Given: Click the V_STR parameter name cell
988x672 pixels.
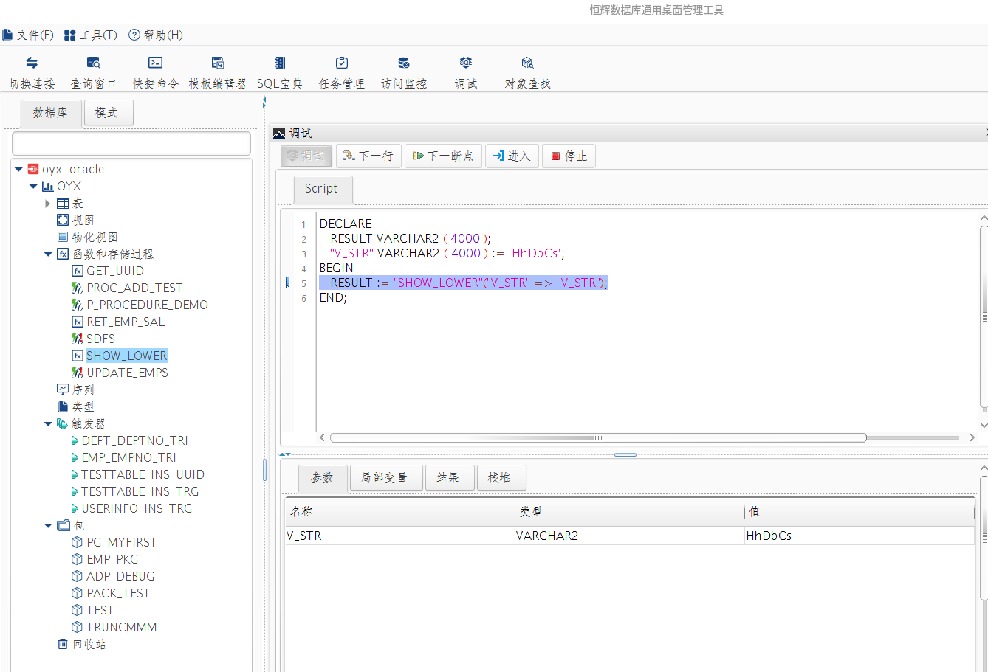Looking at the screenshot, I should coord(400,536).
